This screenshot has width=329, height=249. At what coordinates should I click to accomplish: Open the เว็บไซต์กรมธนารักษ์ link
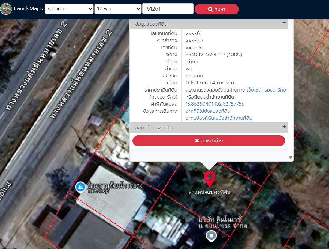point(266,90)
